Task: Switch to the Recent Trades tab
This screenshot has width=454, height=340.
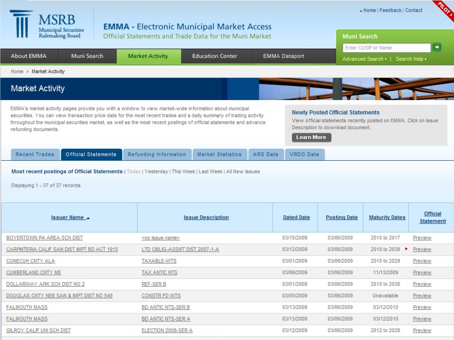Action: pyautogui.click(x=35, y=155)
